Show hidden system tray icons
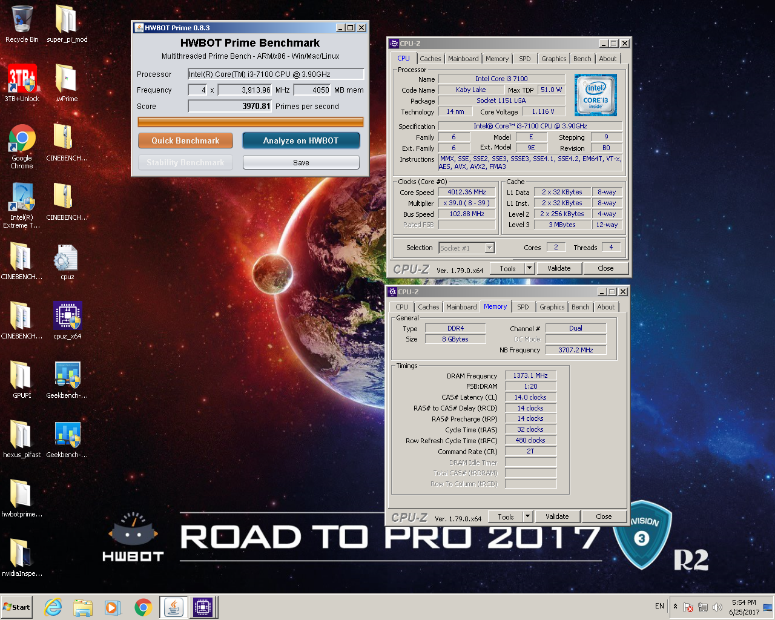The height and width of the screenshot is (620, 775). click(675, 607)
